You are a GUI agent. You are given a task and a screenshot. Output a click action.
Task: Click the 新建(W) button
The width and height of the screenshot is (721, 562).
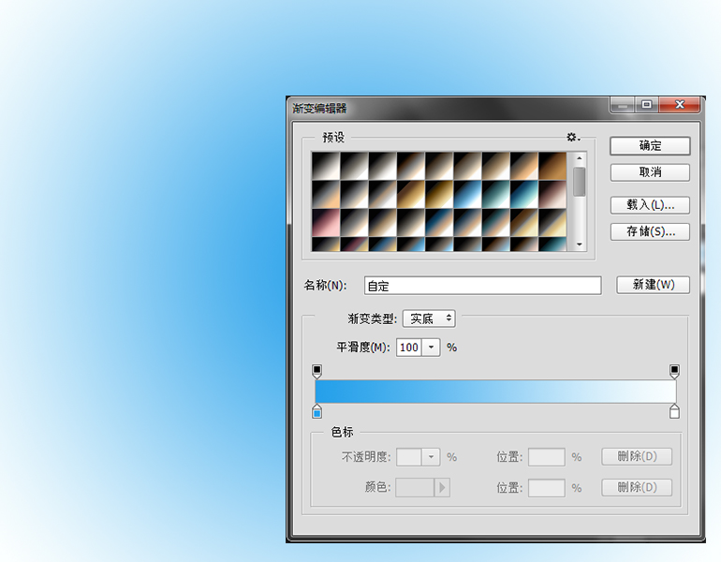[x=653, y=285]
